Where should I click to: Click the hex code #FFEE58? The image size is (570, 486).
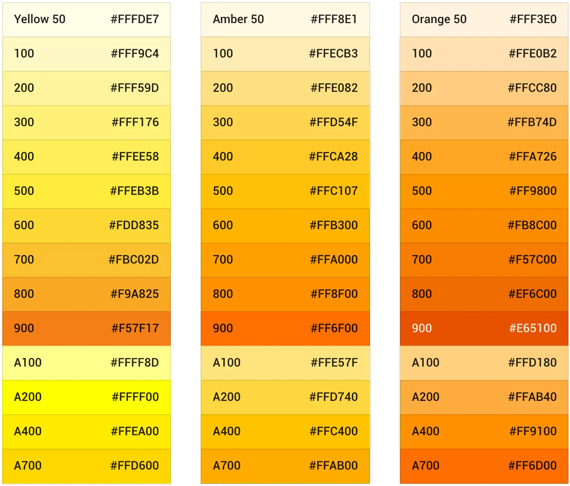[135, 157]
